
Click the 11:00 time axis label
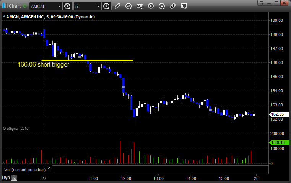[x=93, y=178]
